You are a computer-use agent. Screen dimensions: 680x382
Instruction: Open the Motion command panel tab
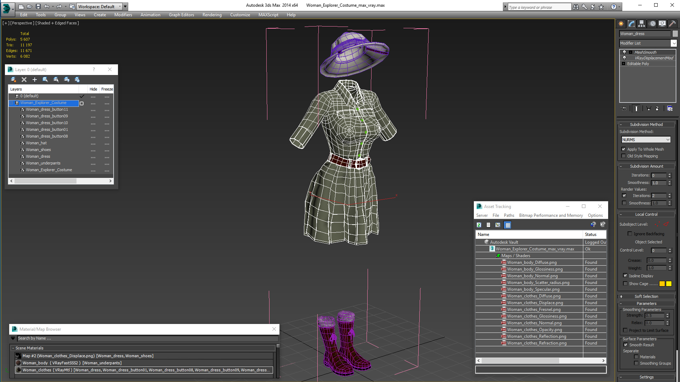coord(652,24)
